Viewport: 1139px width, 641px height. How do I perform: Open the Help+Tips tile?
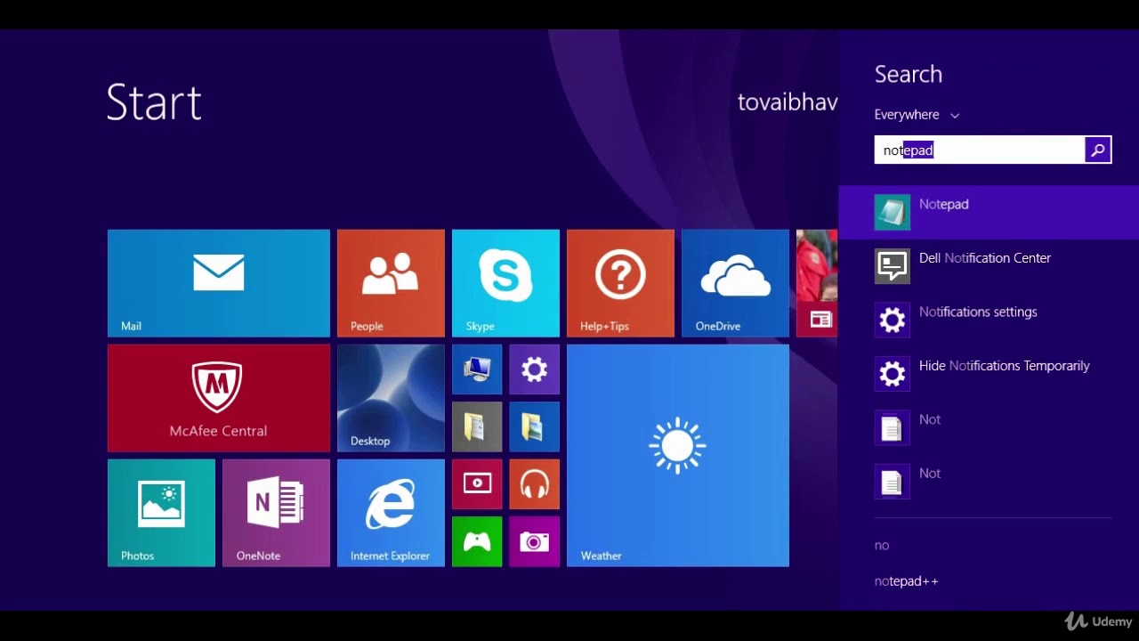pos(620,283)
